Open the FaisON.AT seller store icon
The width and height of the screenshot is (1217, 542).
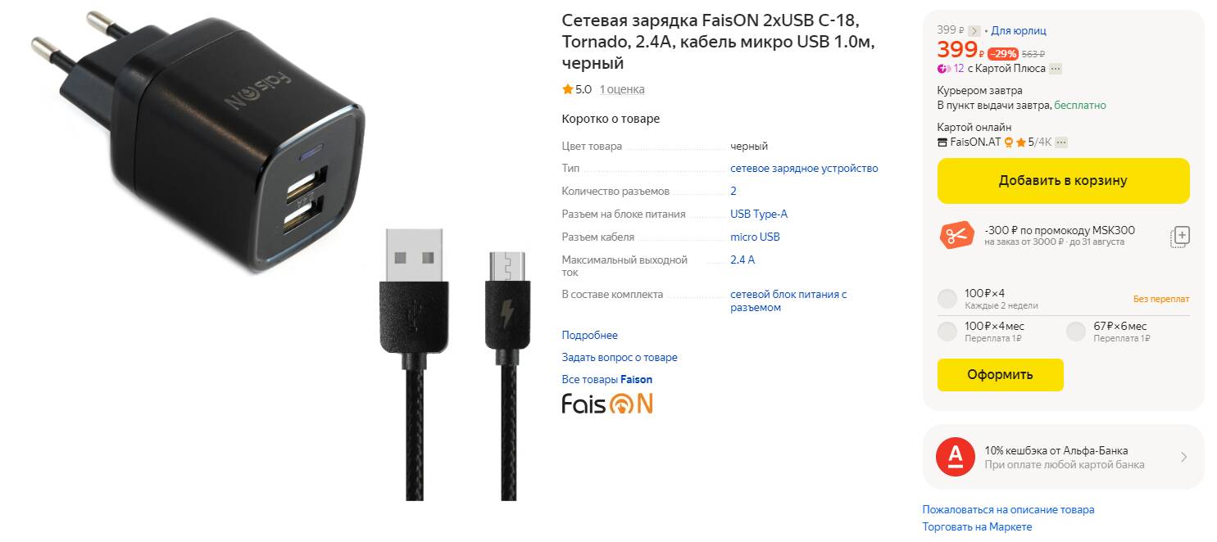pyautogui.click(x=942, y=142)
